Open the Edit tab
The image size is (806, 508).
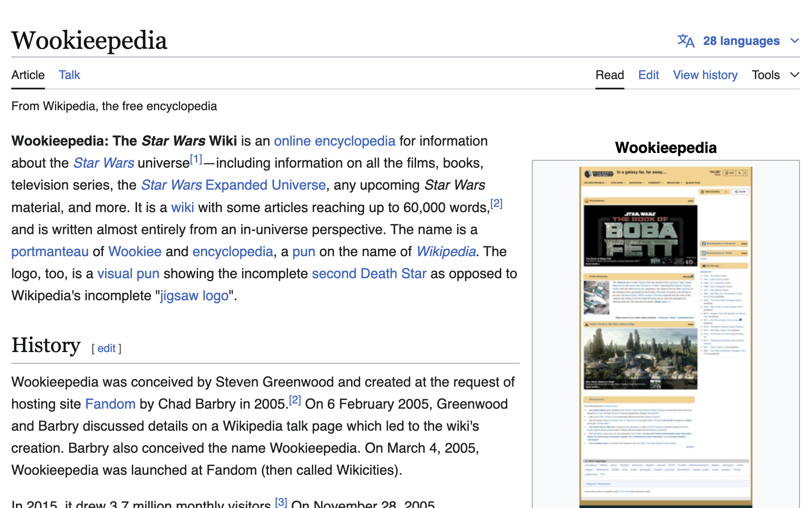coord(648,75)
